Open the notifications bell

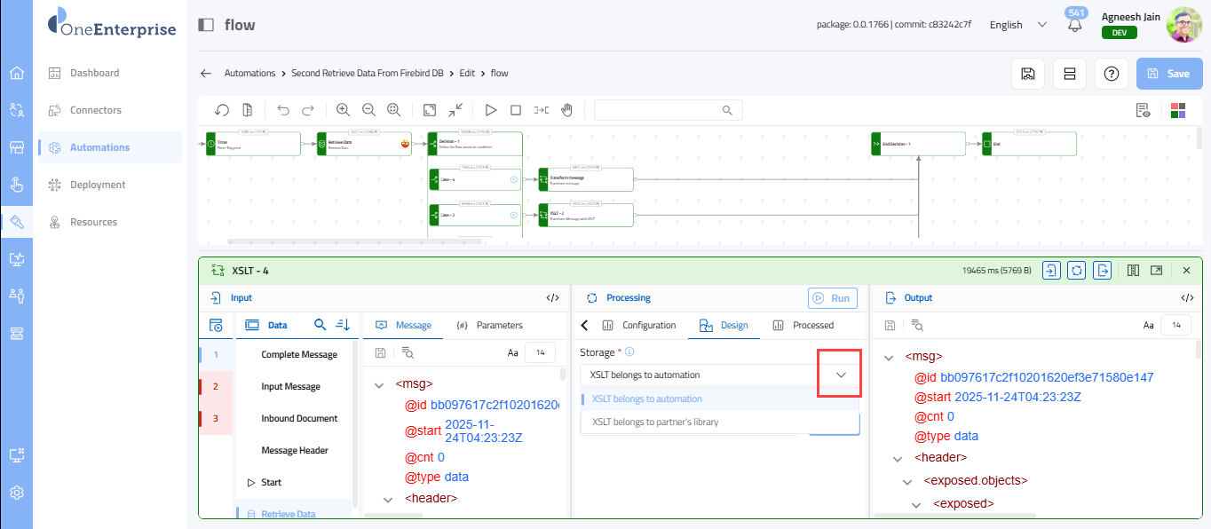[1075, 26]
